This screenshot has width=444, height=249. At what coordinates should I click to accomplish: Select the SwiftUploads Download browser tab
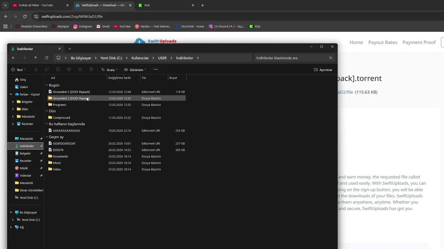[103, 5]
